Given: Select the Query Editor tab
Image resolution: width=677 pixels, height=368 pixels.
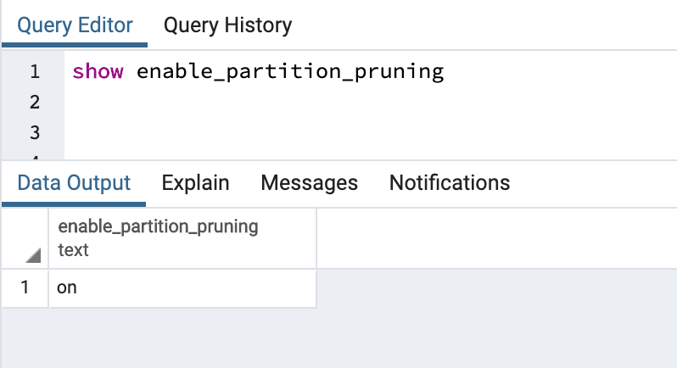Looking at the screenshot, I should point(75,25).
